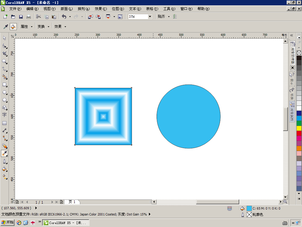
Task: Click the Cut scissors icon
Action: [x=39, y=17]
